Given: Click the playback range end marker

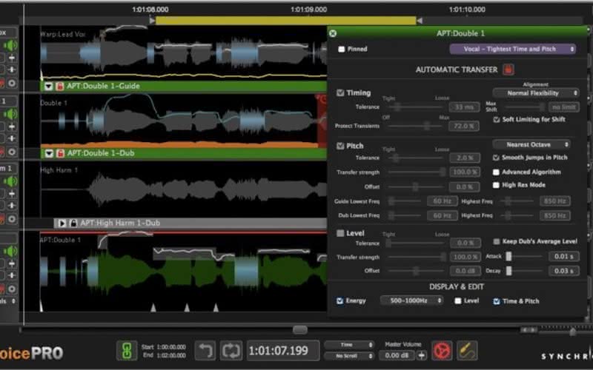Looking at the screenshot, I should 420,21.
